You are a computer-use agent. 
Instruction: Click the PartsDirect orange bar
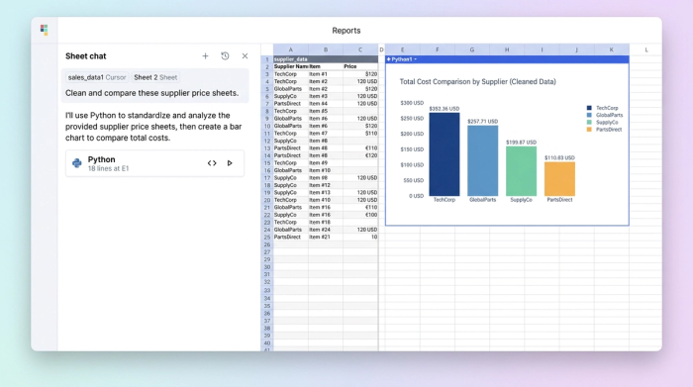point(559,179)
